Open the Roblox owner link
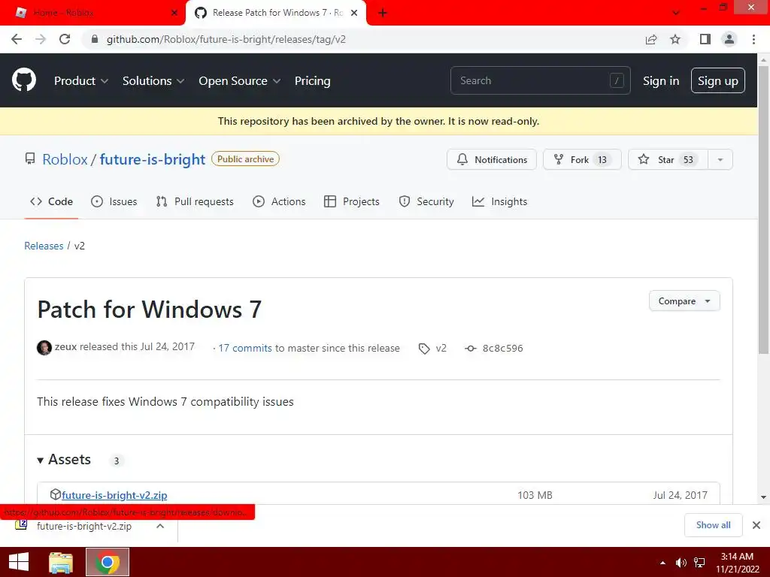770x577 pixels. [65, 159]
